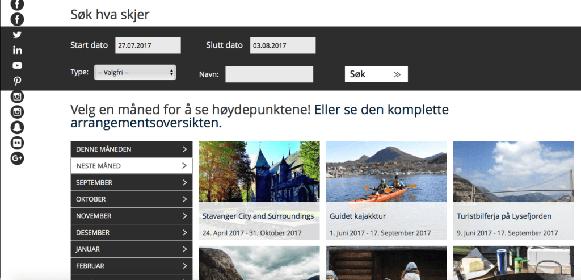This screenshot has height=280, width=581.
Task: Select DENNE MÅNEDEN in the month list
Action: tap(132, 149)
